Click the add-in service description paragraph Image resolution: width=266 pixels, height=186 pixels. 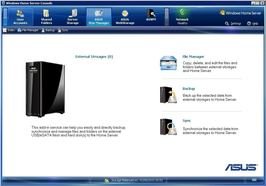pyautogui.click(x=79, y=131)
